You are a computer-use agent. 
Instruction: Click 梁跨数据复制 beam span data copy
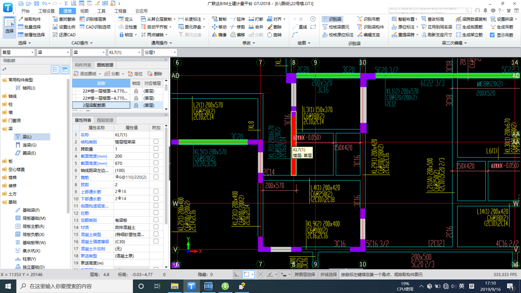471,19
